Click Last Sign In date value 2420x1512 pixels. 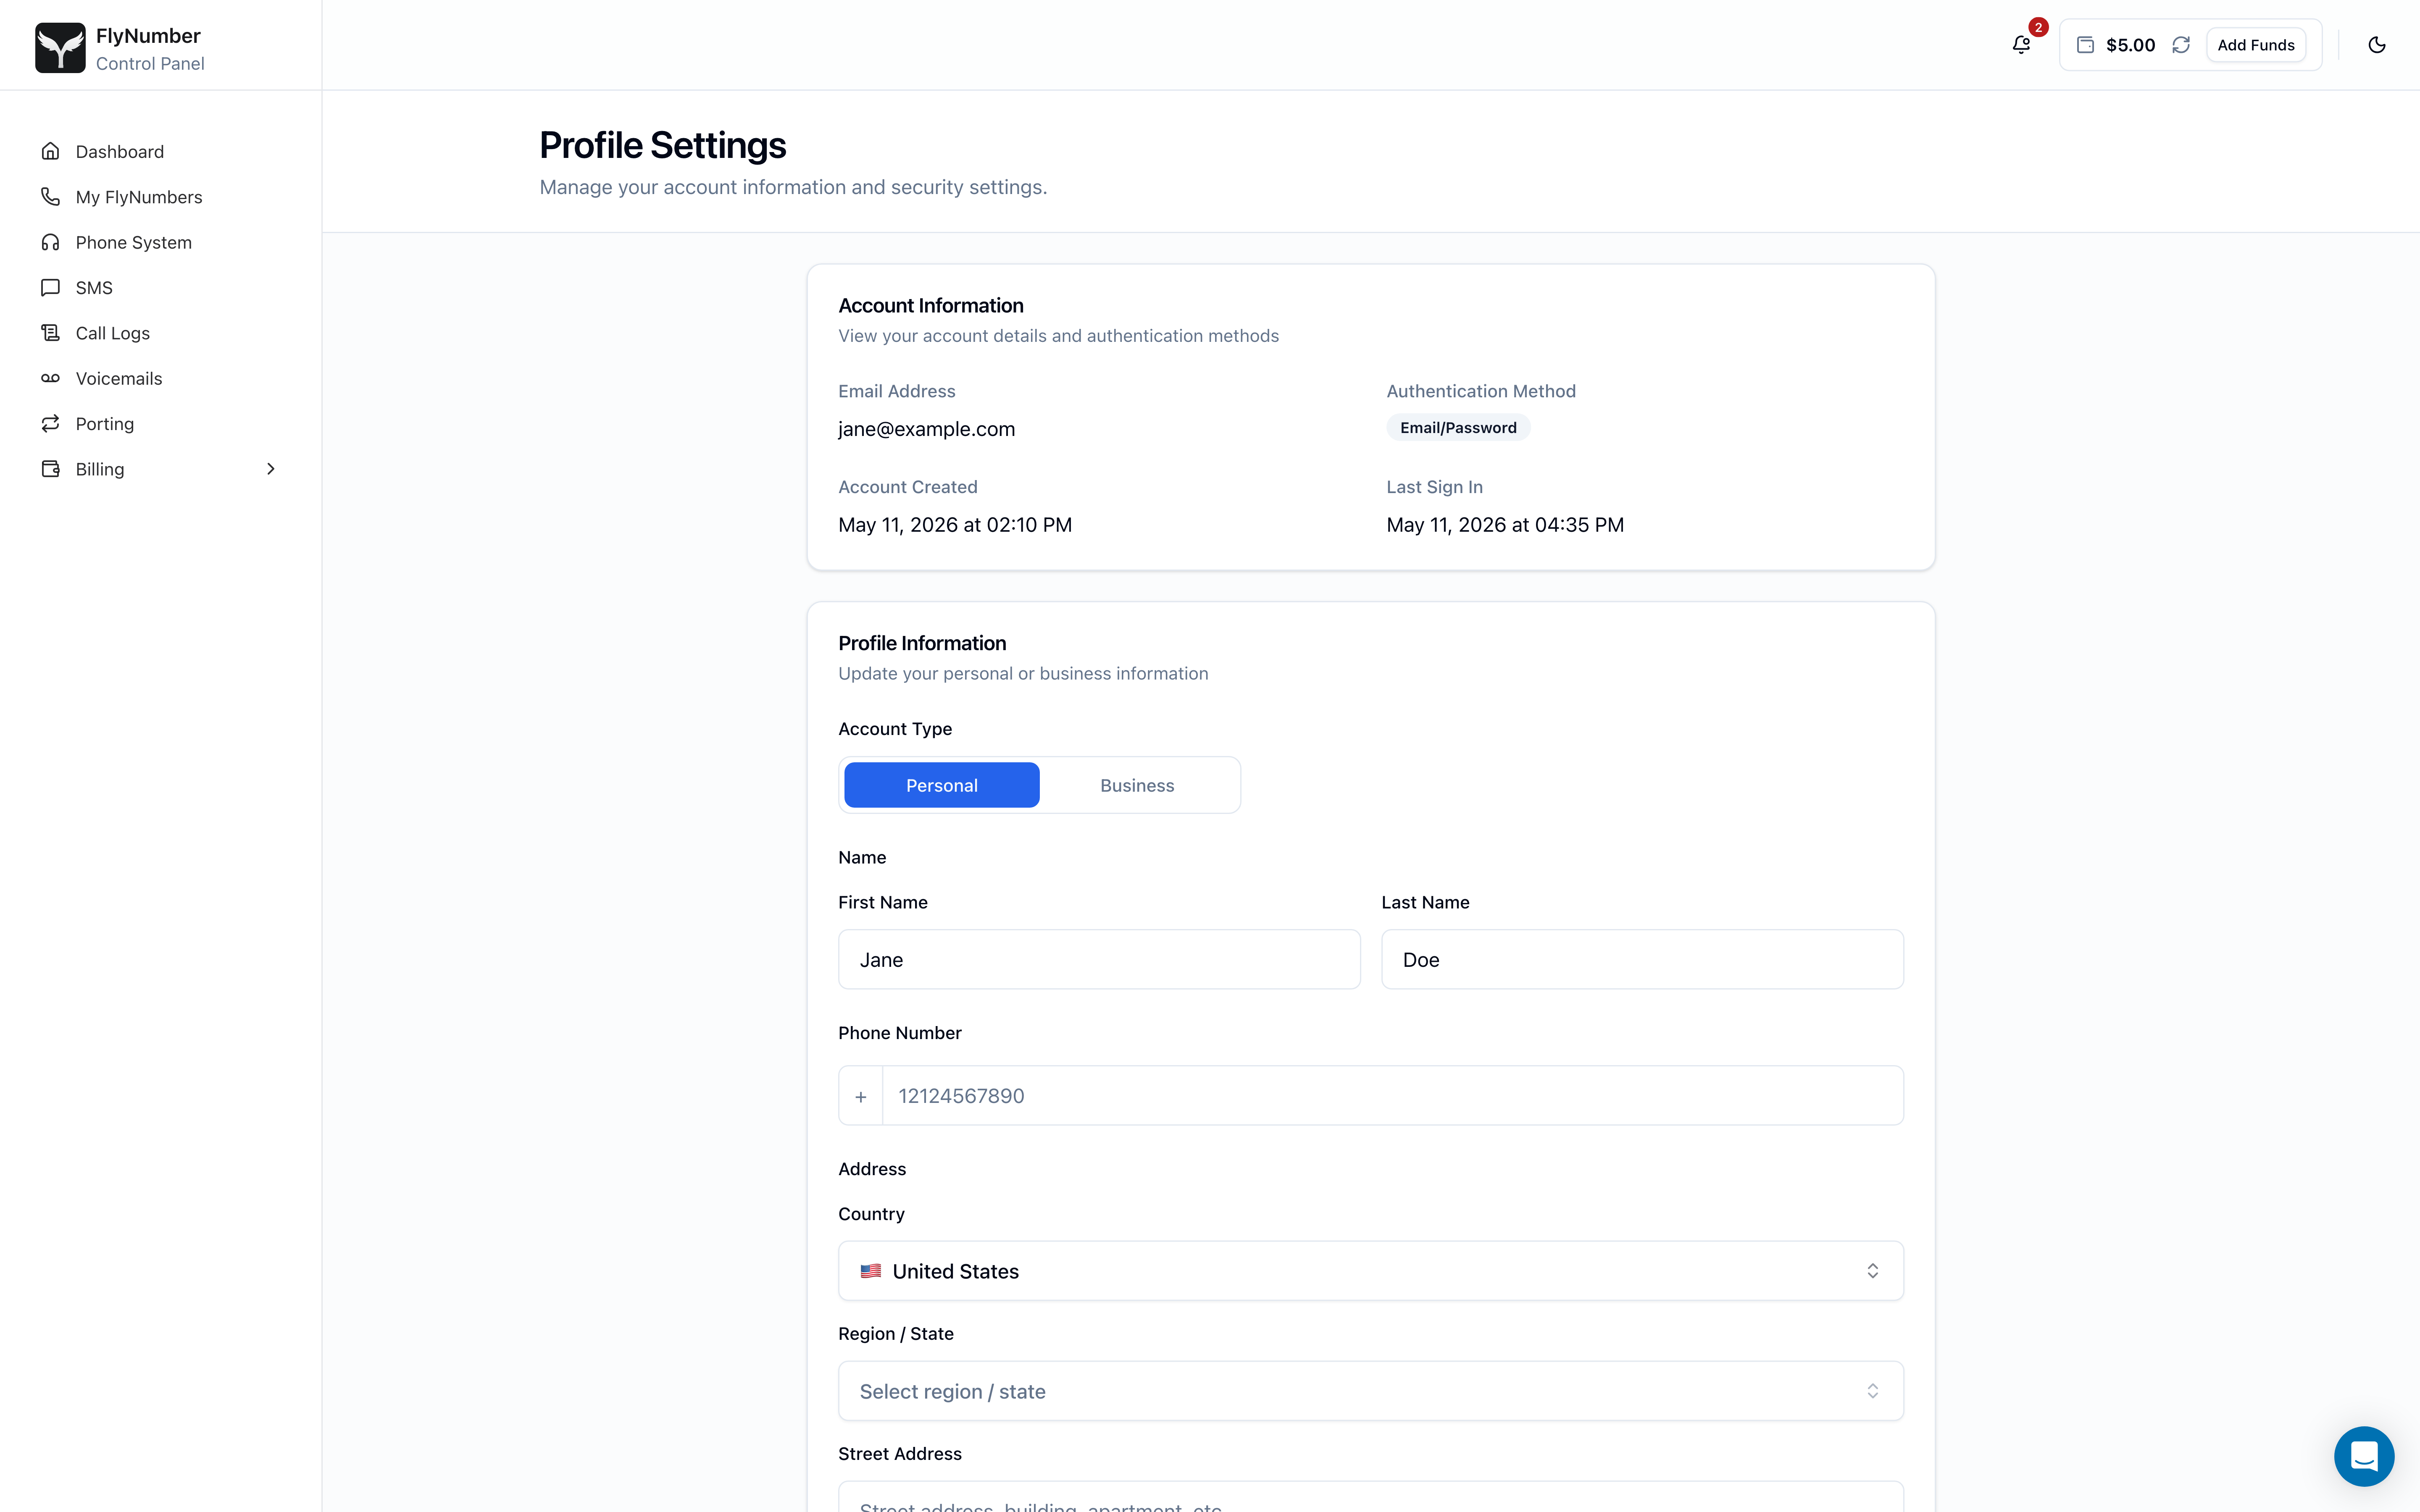1504,525
